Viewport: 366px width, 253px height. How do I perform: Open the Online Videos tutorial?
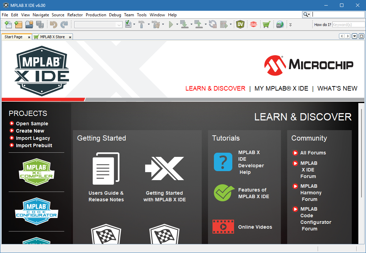(x=242, y=227)
